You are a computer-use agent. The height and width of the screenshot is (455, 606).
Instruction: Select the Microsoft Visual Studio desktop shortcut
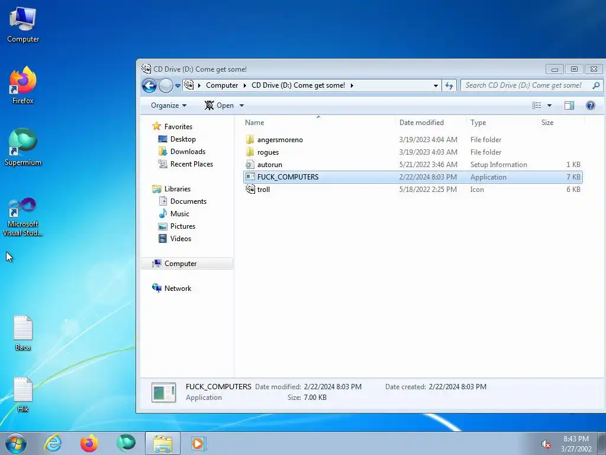(23, 217)
